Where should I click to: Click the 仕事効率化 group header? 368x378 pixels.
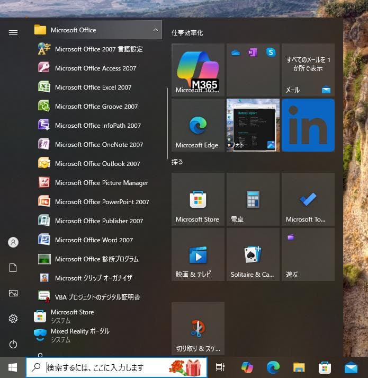point(187,33)
